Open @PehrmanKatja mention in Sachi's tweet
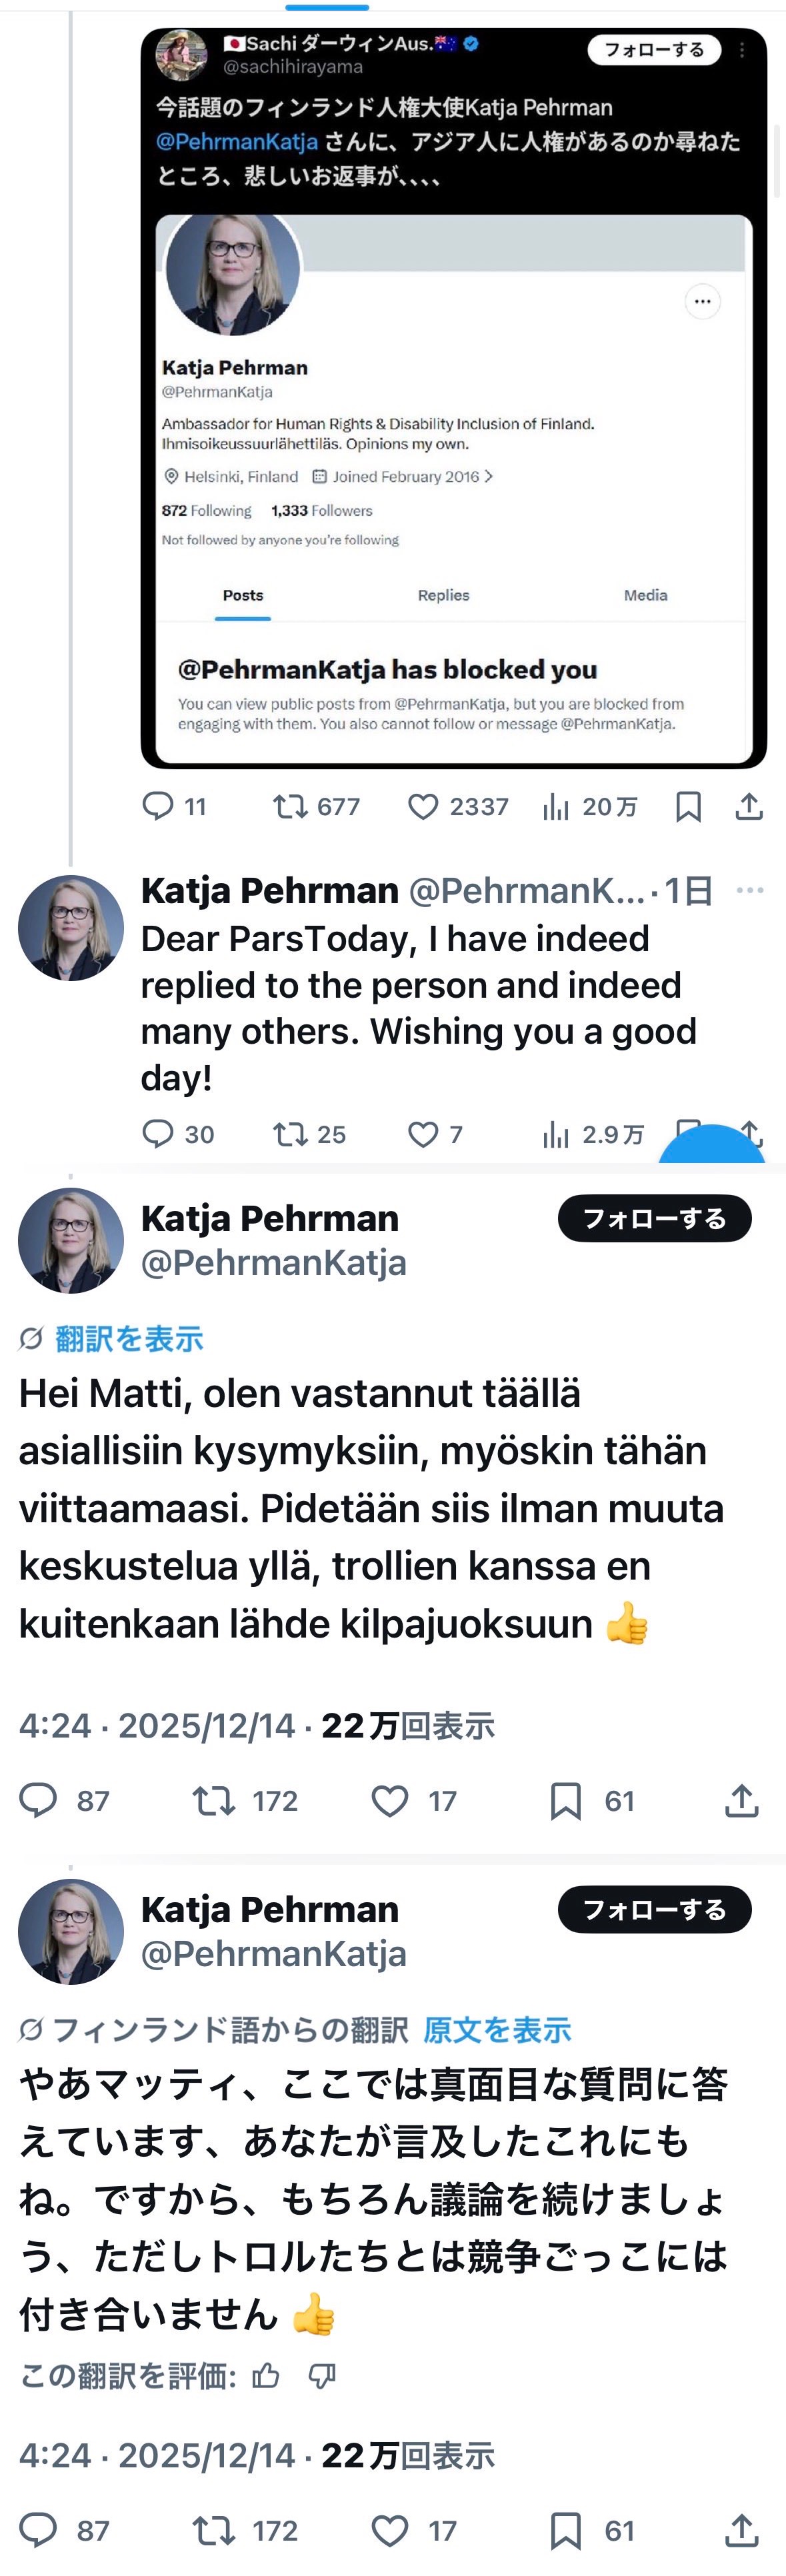Image resolution: width=786 pixels, height=2576 pixels. (237, 142)
